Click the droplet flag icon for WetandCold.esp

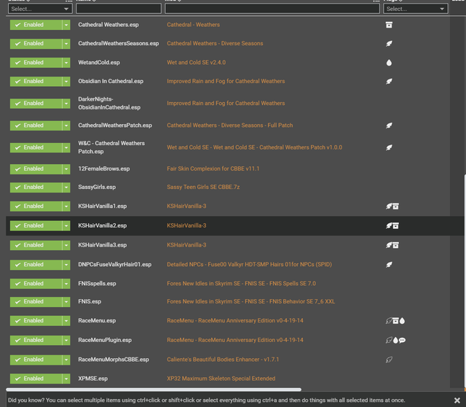tap(389, 63)
